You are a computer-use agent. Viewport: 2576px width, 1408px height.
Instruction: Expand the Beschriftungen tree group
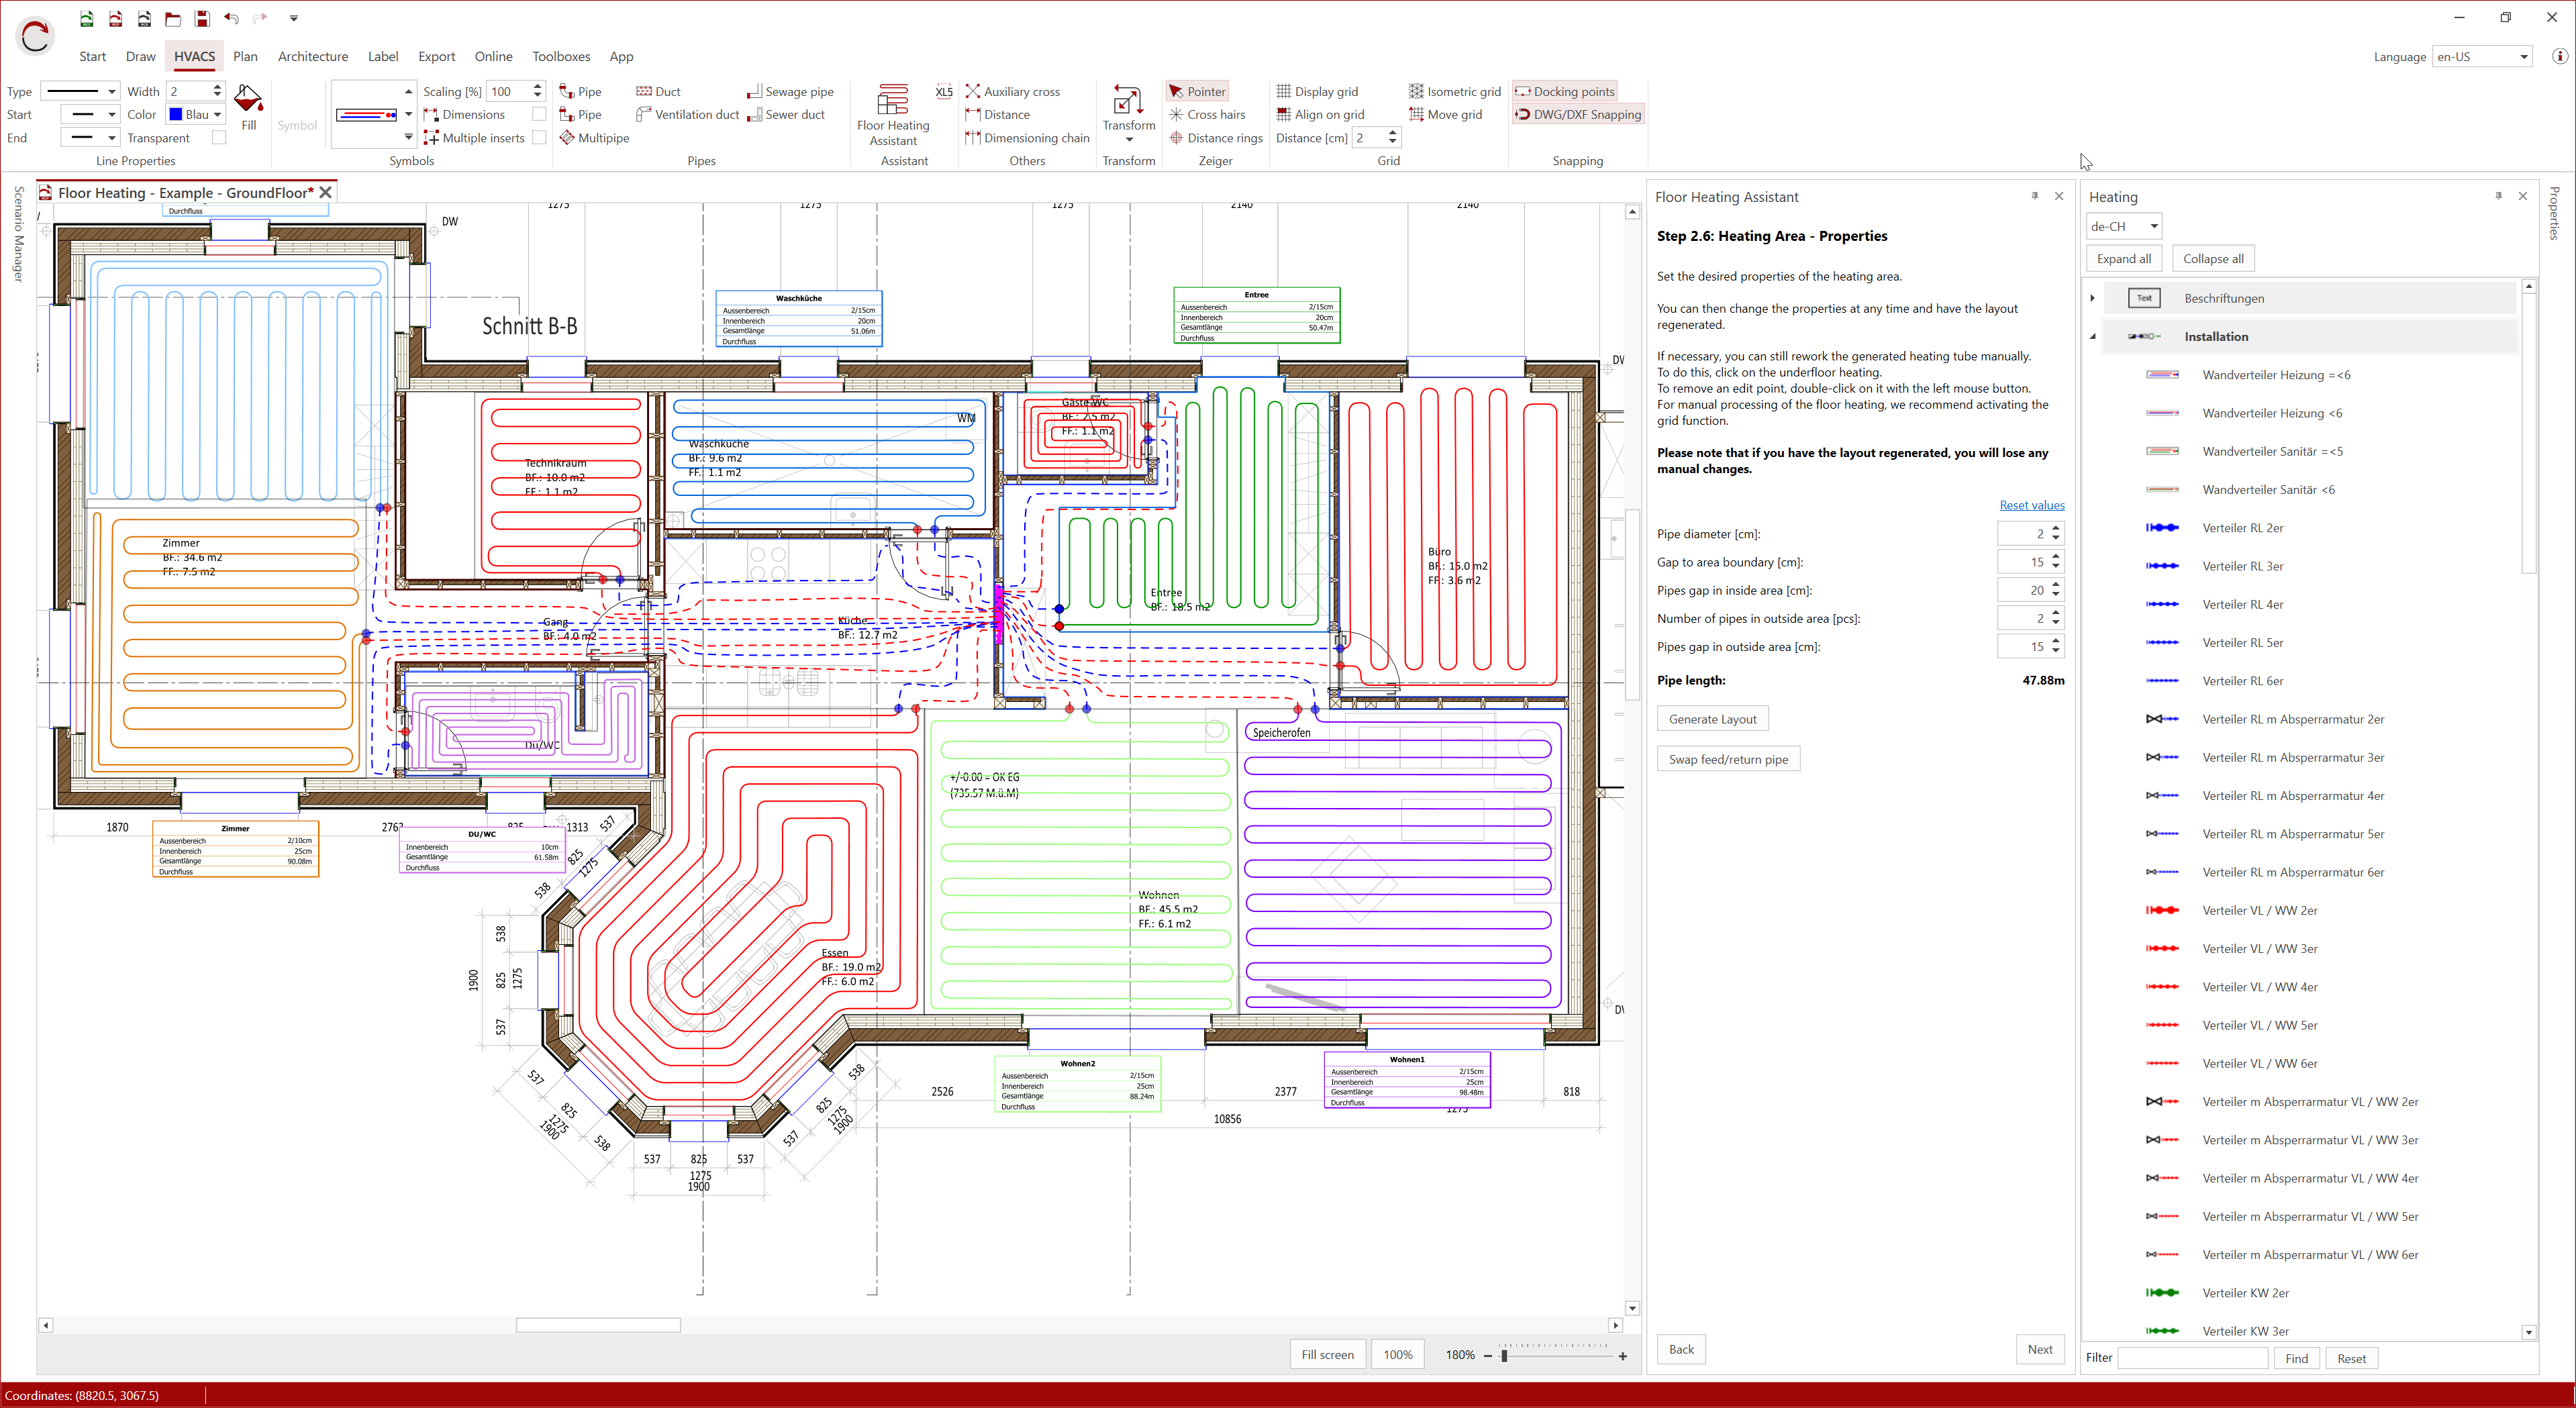[x=2092, y=298]
